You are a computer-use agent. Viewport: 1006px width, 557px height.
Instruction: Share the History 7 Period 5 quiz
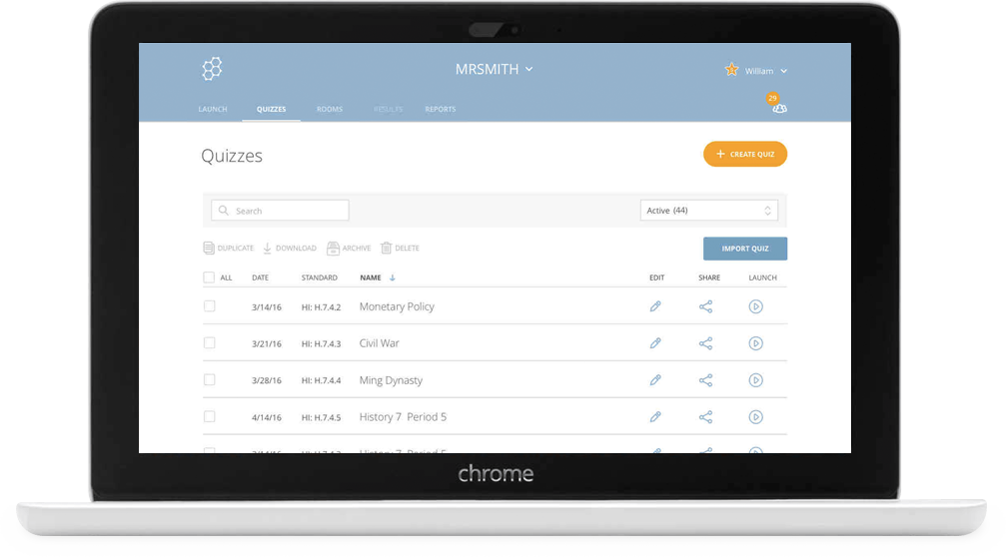(x=705, y=417)
